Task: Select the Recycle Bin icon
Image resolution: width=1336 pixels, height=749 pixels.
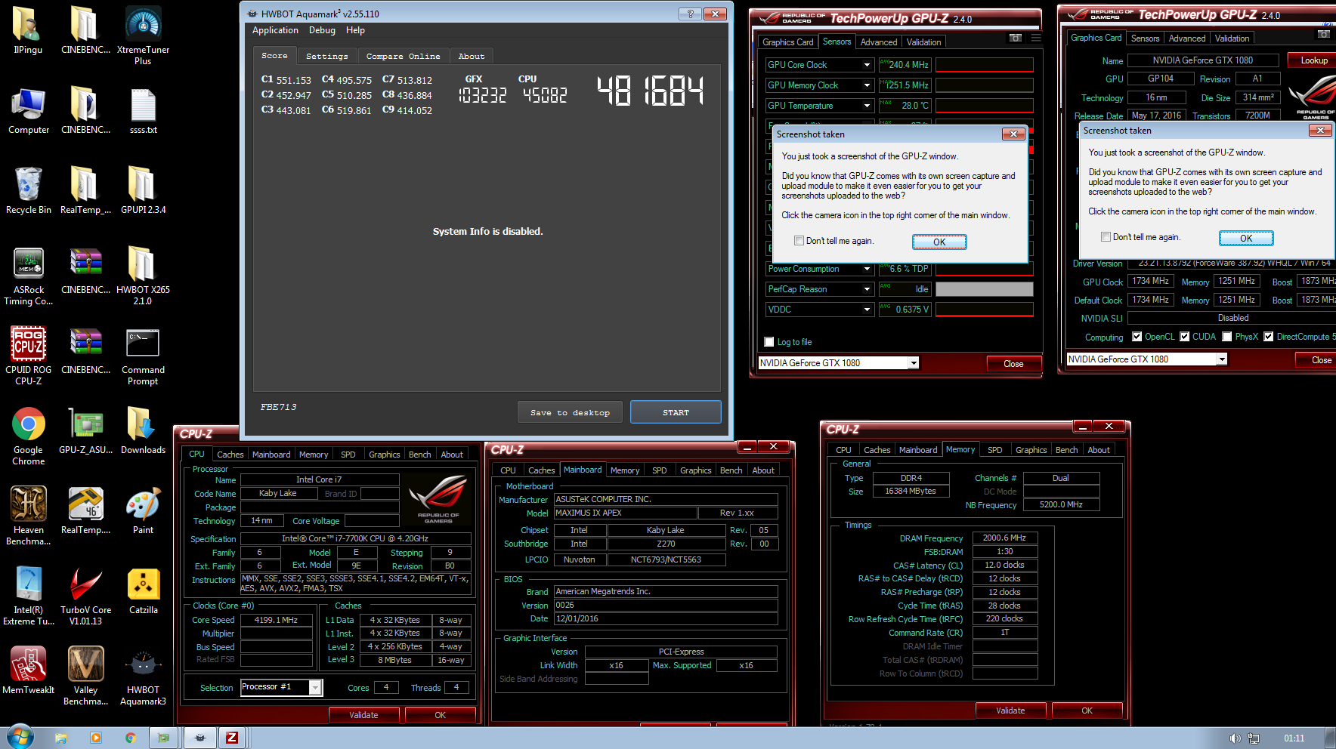Action: click(29, 191)
